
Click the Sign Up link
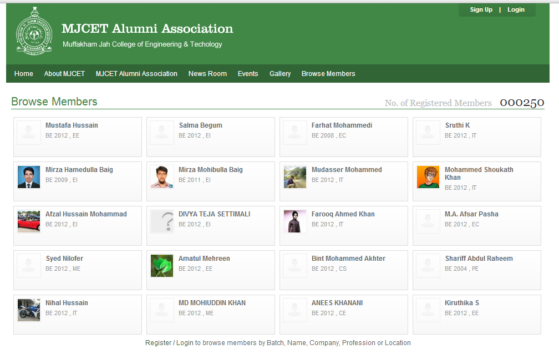tap(481, 9)
